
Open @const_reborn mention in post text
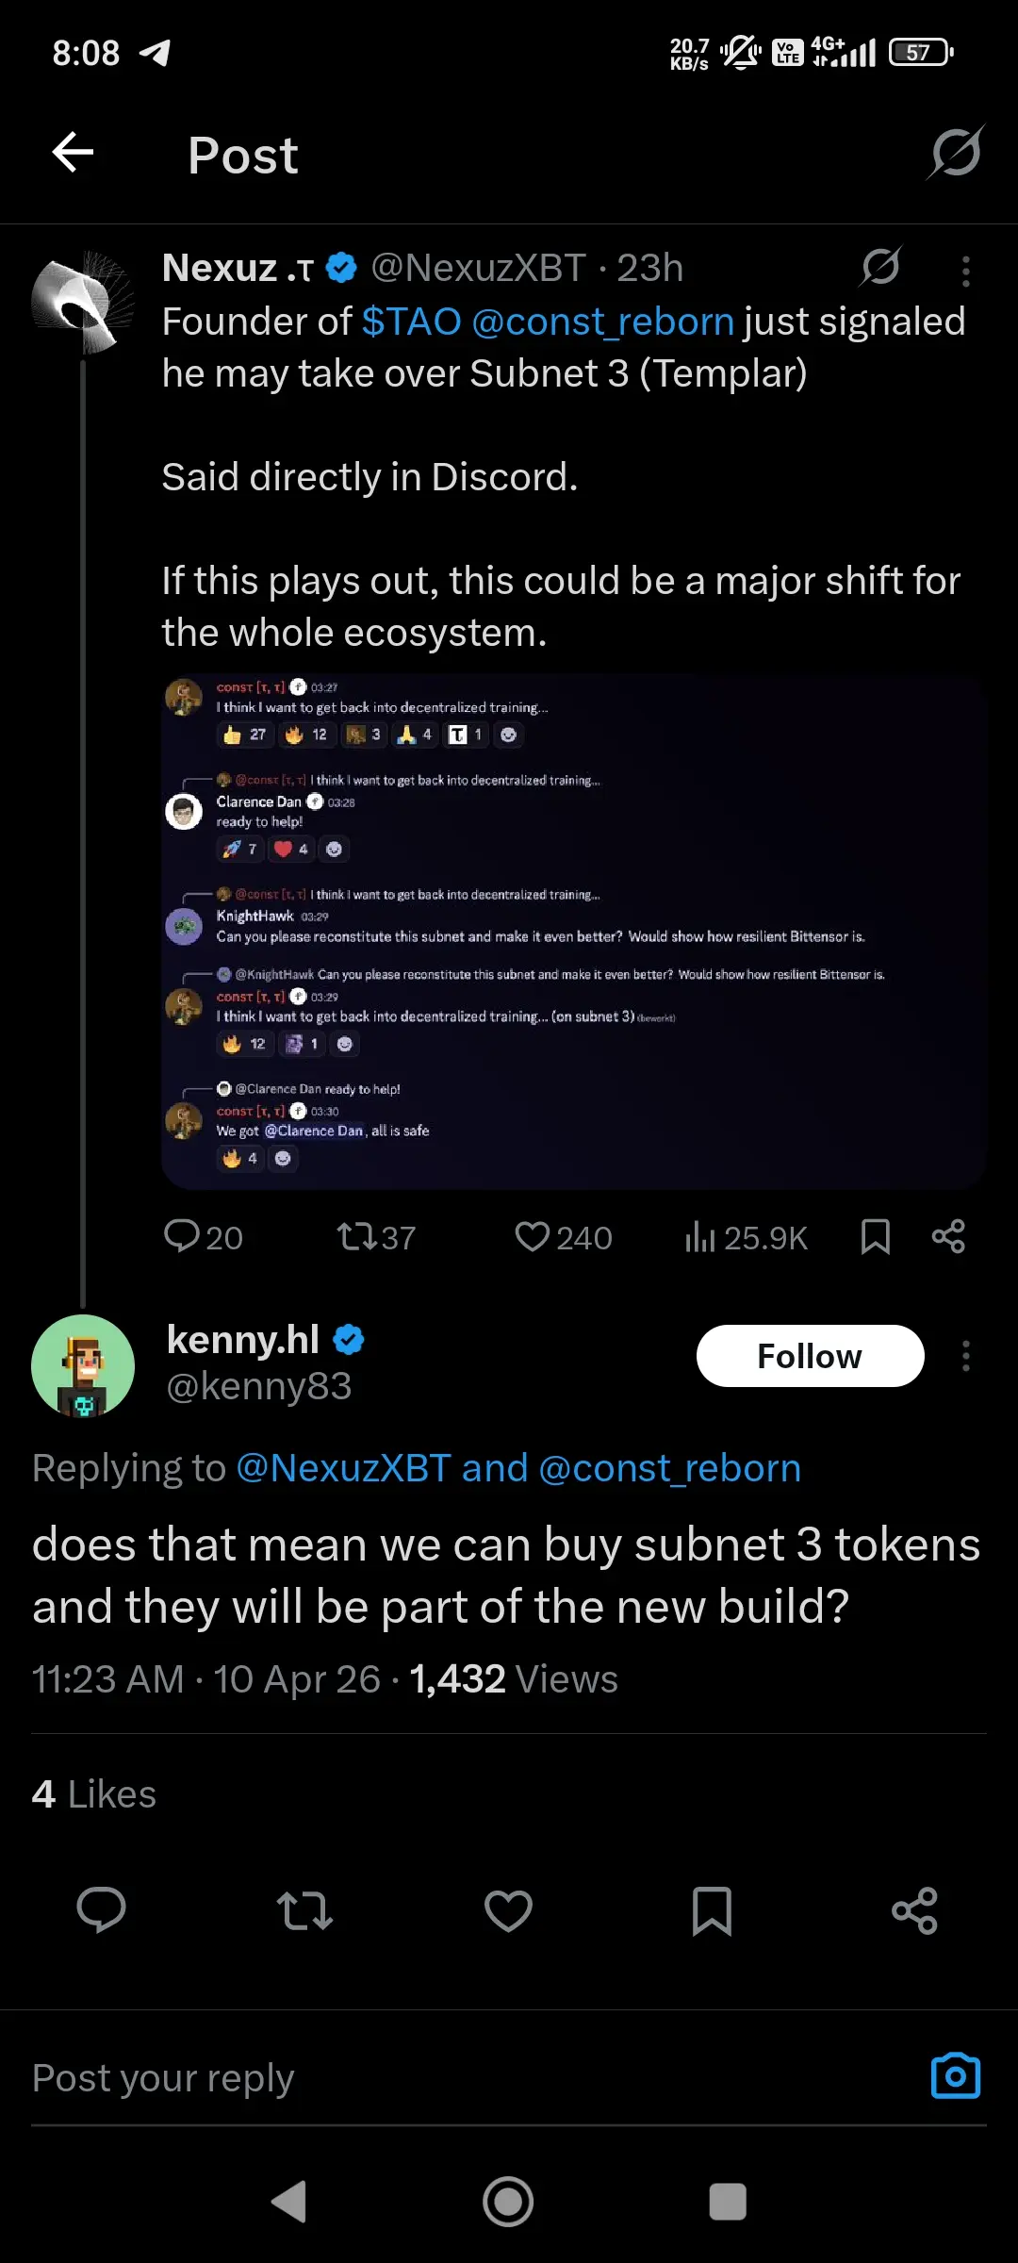(x=602, y=322)
